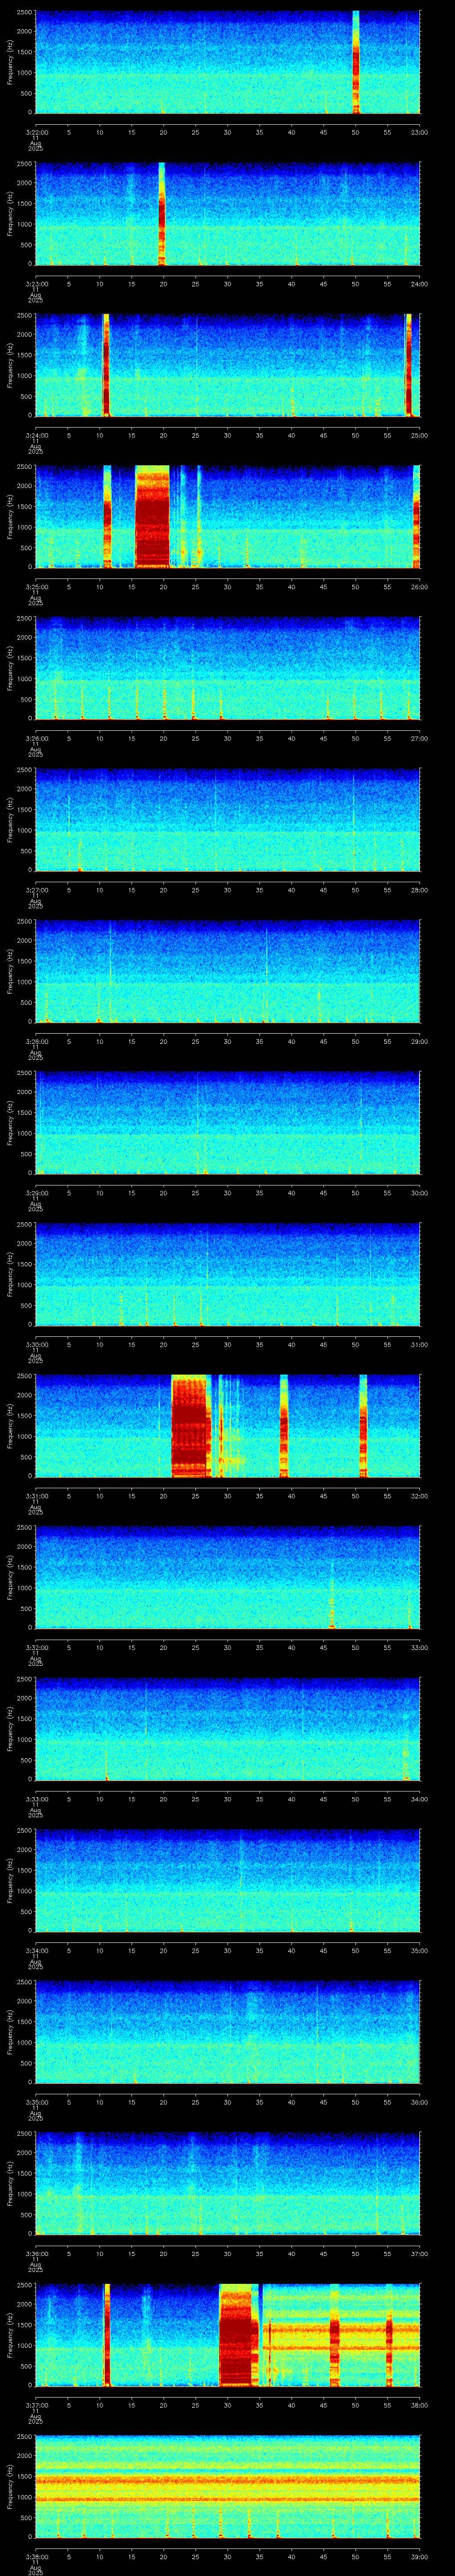
Task: Select the wide red block at 21–27 seconds in the 3:31 spectrogram
Action: click(190, 1427)
